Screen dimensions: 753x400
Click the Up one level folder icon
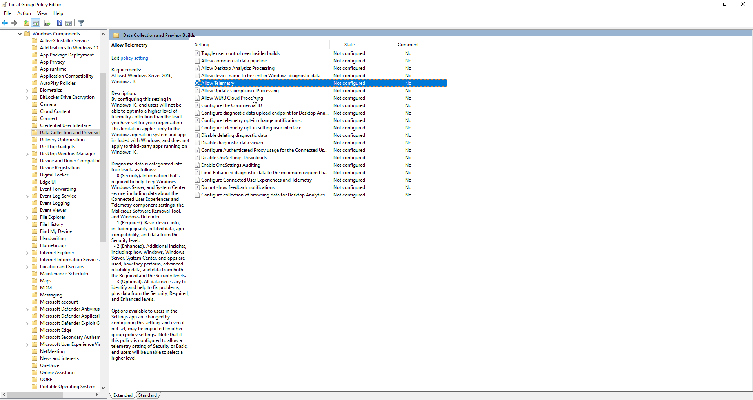point(26,23)
